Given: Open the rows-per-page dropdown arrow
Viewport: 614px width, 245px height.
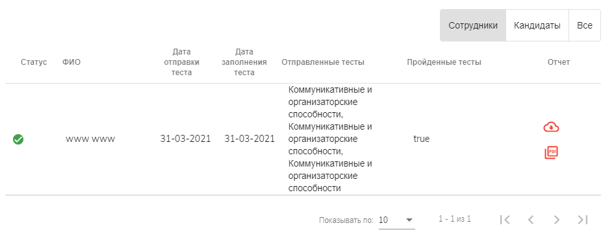Looking at the screenshot, I should [x=409, y=220].
